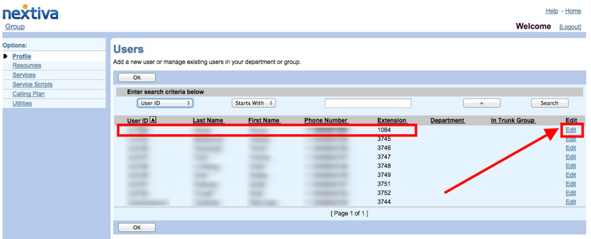This screenshot has height=239, width=591.
Task: Edit user with extension 3749
Action: (x=571, y=175)
